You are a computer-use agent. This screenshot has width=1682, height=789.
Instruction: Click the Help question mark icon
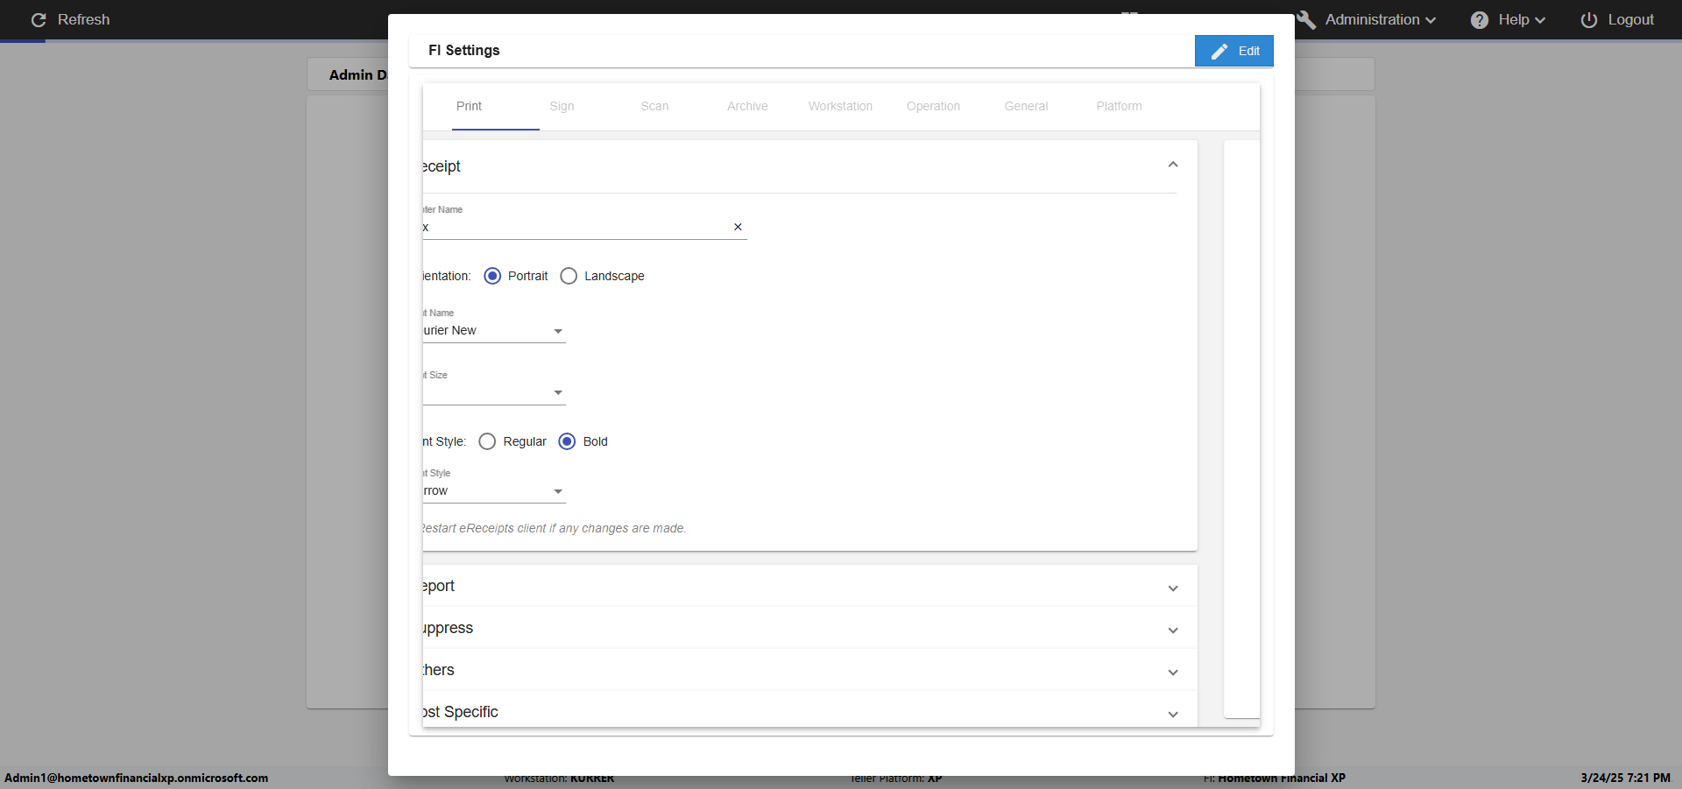[1480, 20]
